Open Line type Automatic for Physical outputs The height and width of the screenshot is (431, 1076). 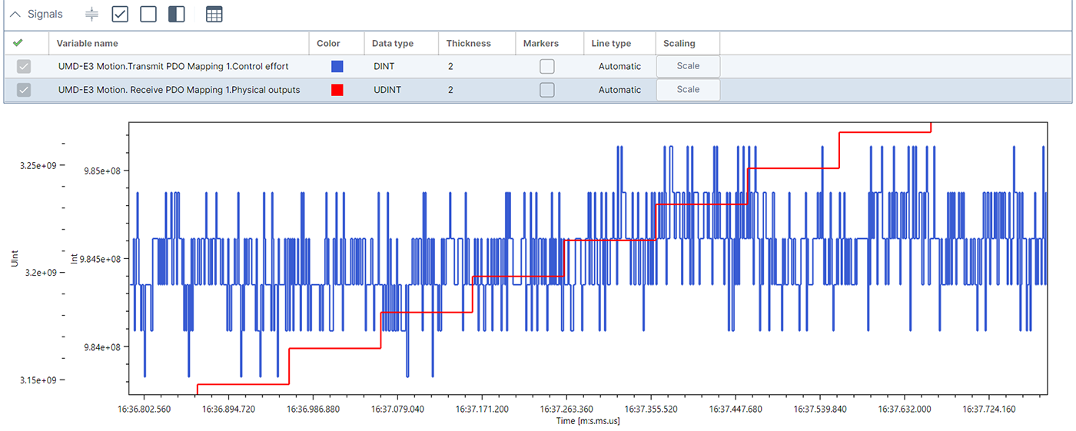[x=619, y=90]
